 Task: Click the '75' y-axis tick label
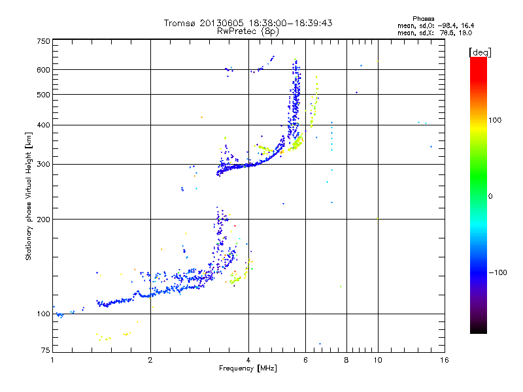pyautogui.click(x=46, y=350)
